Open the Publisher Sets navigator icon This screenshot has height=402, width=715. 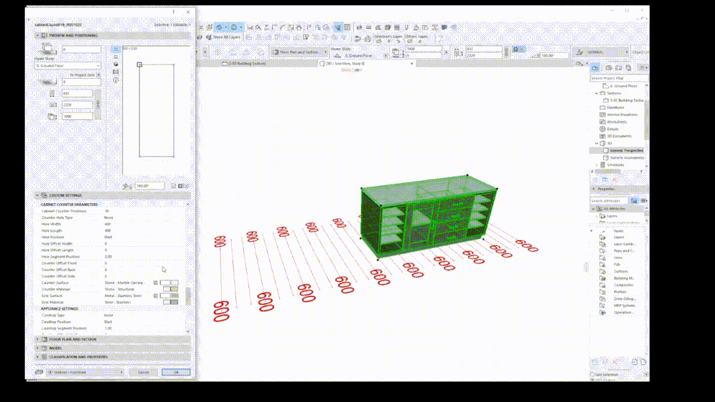[x=629, y=67]
